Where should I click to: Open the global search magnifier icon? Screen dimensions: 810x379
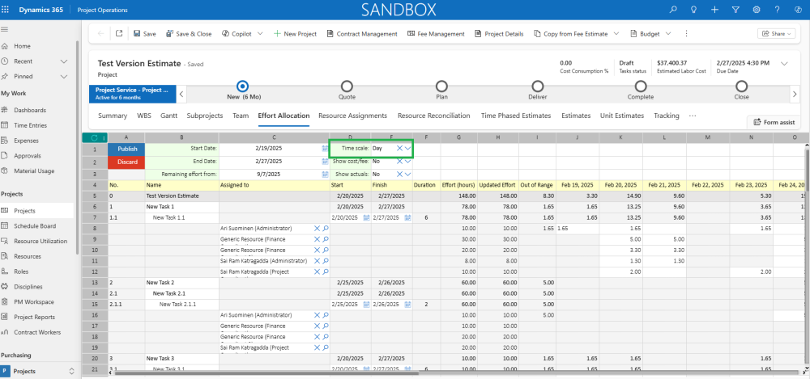[672, 10]
